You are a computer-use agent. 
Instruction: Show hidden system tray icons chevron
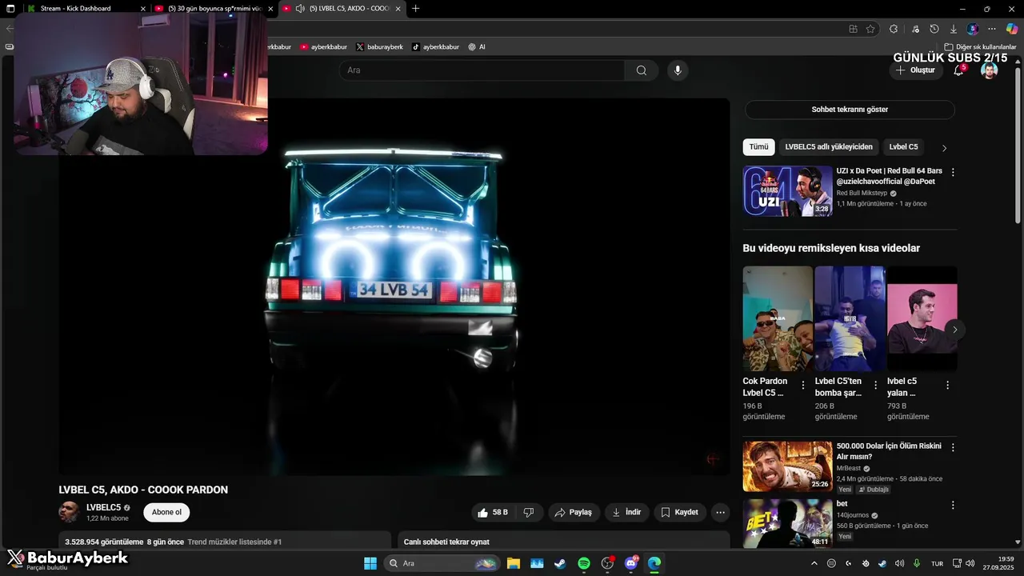(814, 563)
